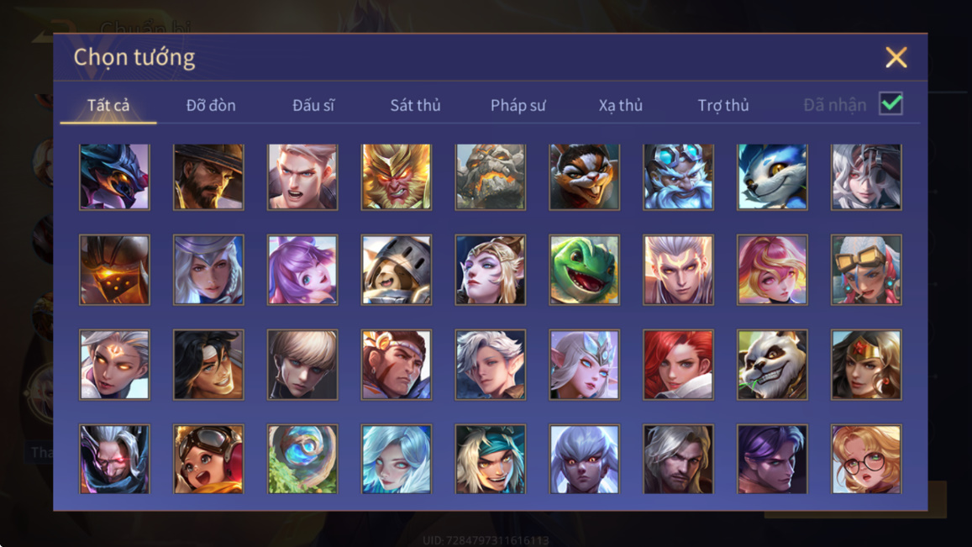Switch to the Đấu sĩ tab
Image resolution: width=972 pixels, height=547 pixels.
click(313, 105)
